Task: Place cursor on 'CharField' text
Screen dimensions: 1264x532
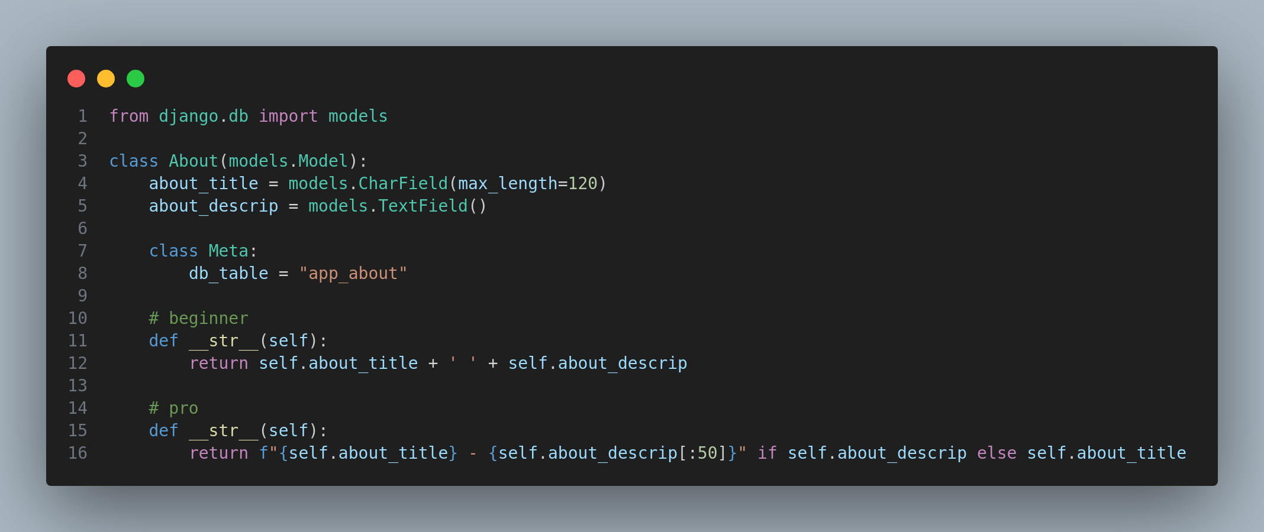Action: (403, 183)
